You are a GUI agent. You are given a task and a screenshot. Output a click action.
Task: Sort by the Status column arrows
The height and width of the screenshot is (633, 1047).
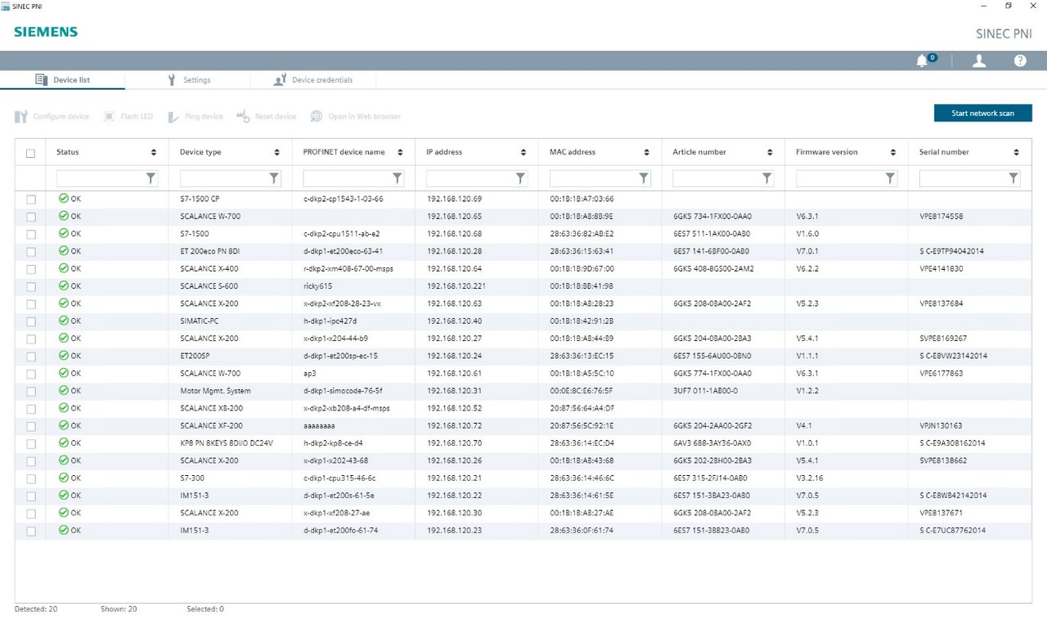coord(154,152)
